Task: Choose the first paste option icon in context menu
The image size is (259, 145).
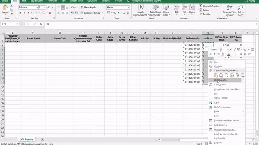Action: coord(216,75)
